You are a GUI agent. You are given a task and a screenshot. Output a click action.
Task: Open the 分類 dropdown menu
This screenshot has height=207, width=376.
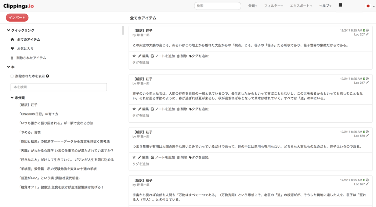[252, 6]
